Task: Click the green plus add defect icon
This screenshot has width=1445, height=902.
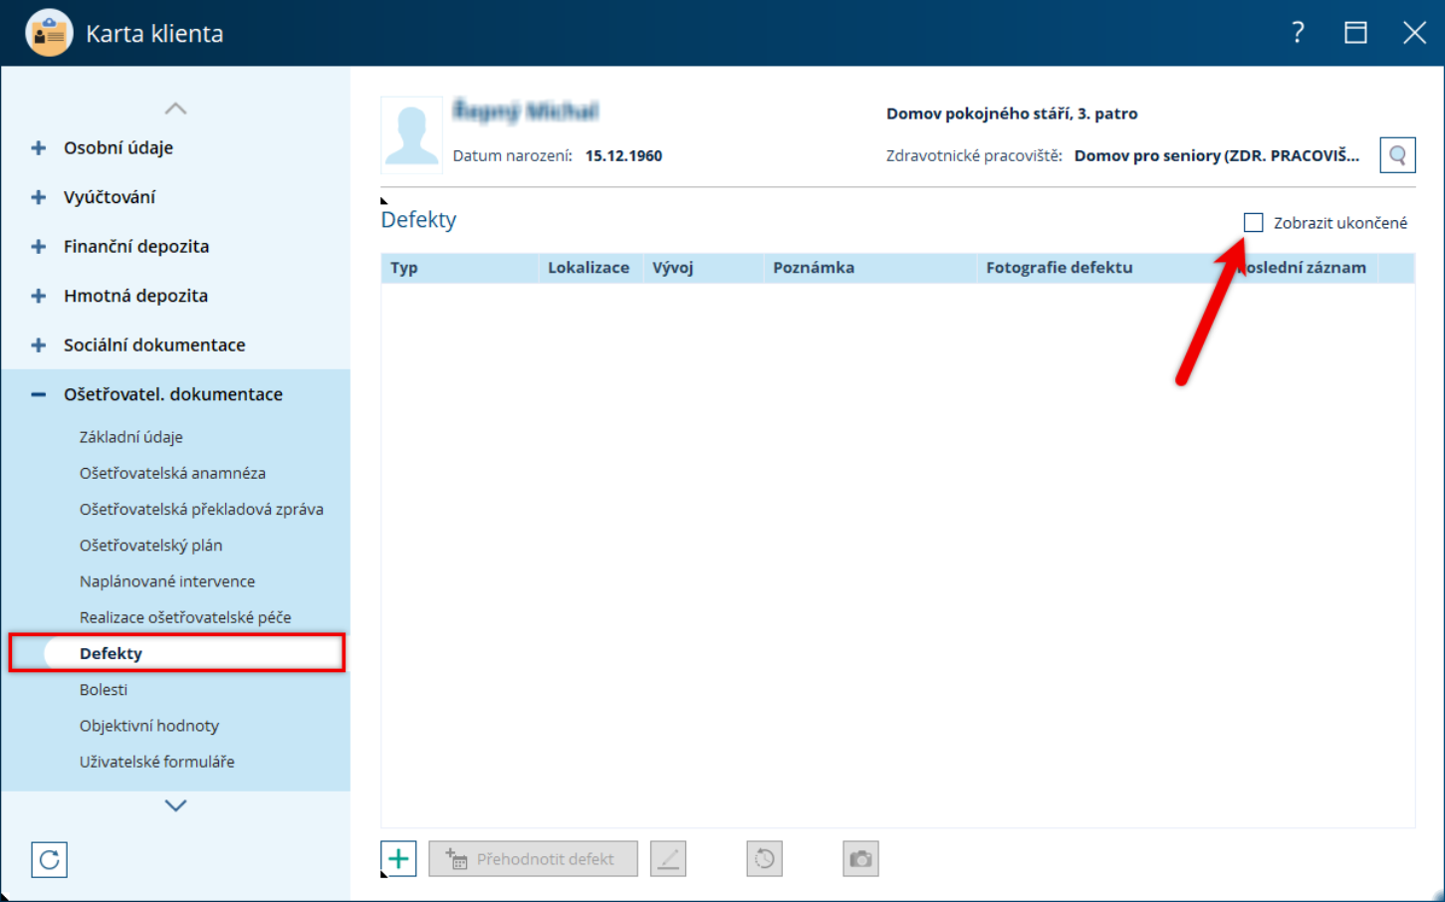Action: tap(399, 858)
